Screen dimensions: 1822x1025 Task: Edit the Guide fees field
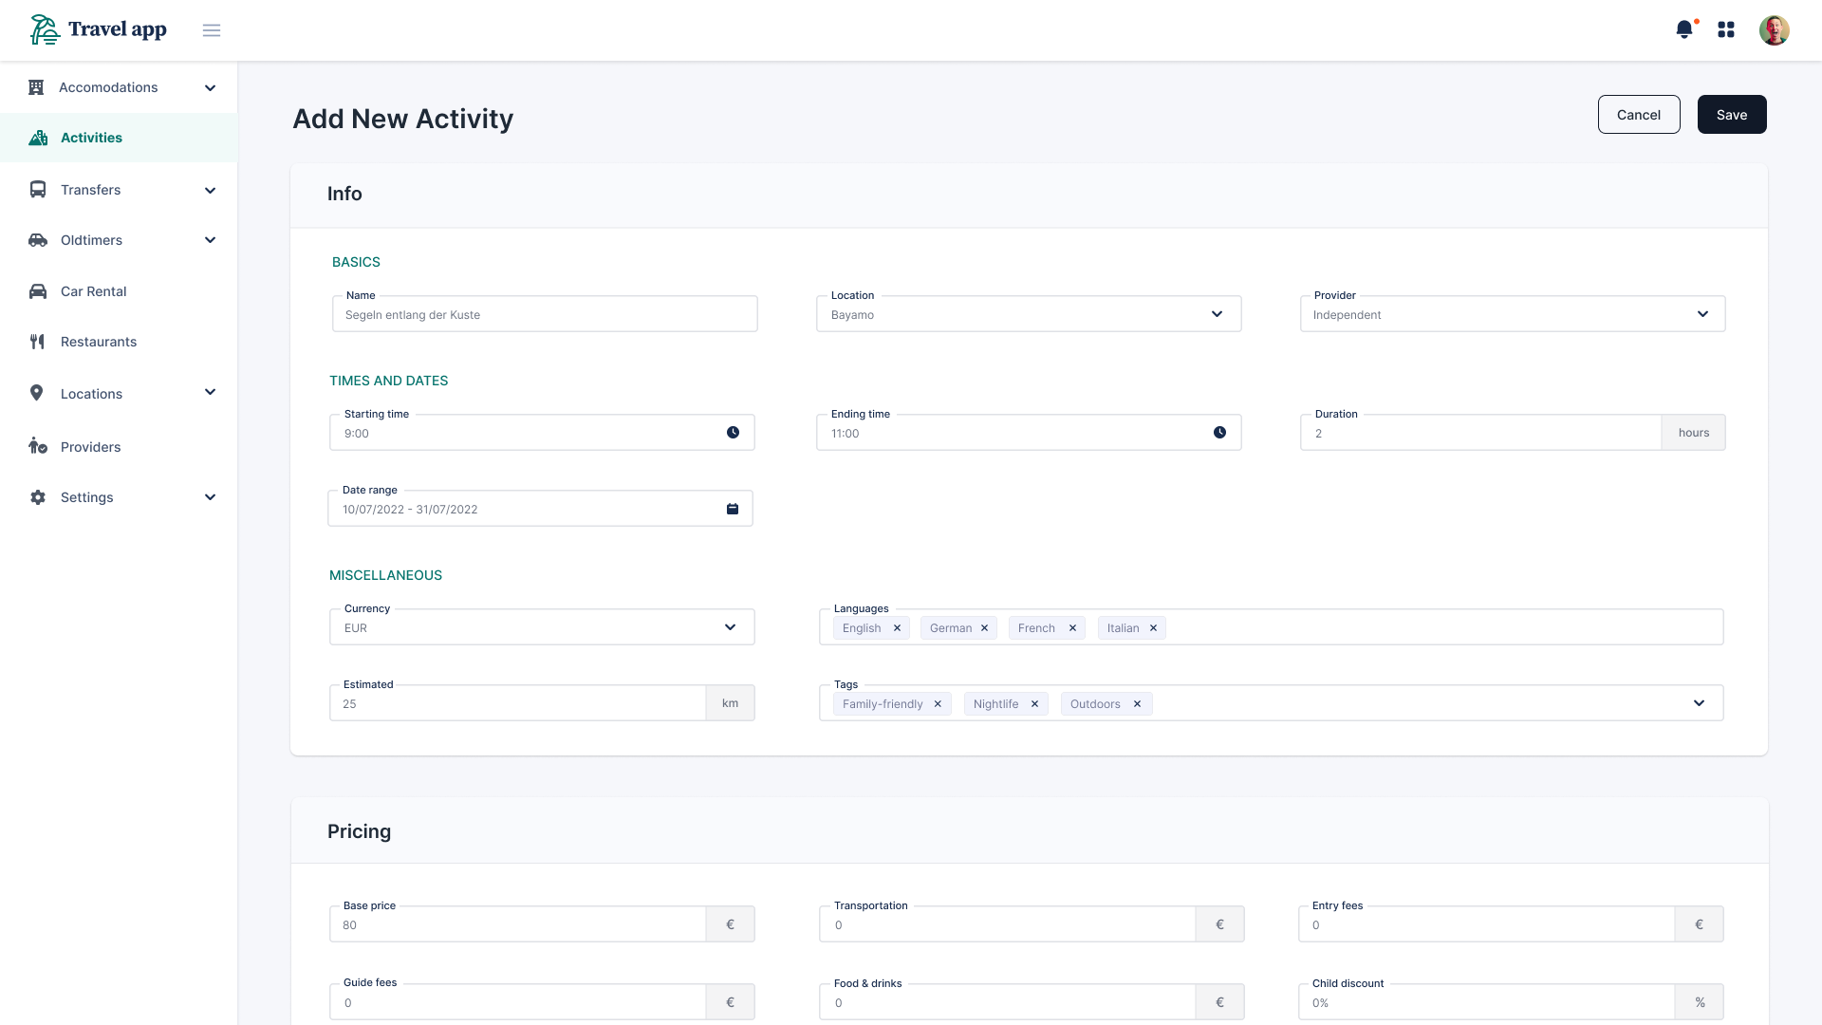click(517, 1002)
